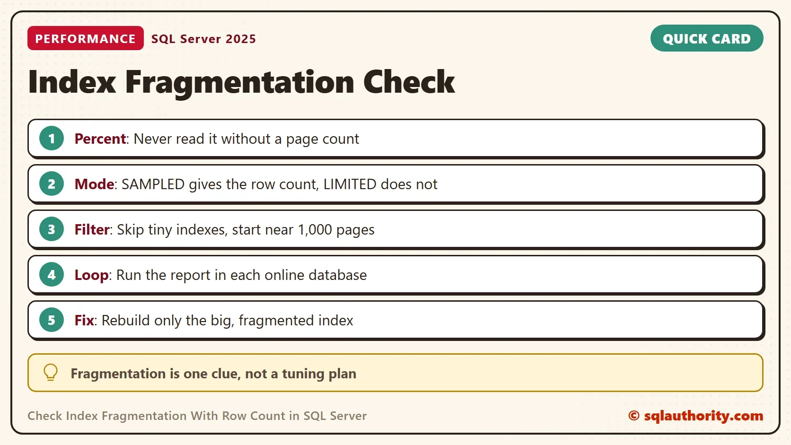The image size is (791, 445).
Task: Click the PERFORMANCE red badge
Action: click(86, 38)
